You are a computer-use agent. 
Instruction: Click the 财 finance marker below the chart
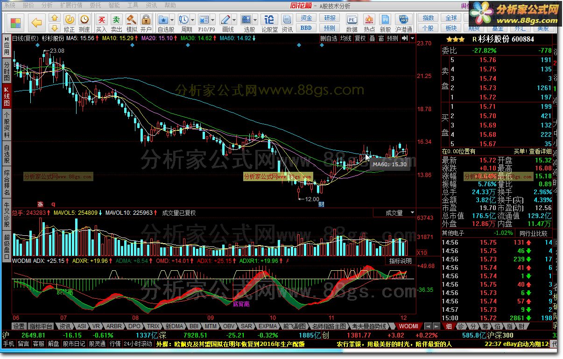[321, 204]
